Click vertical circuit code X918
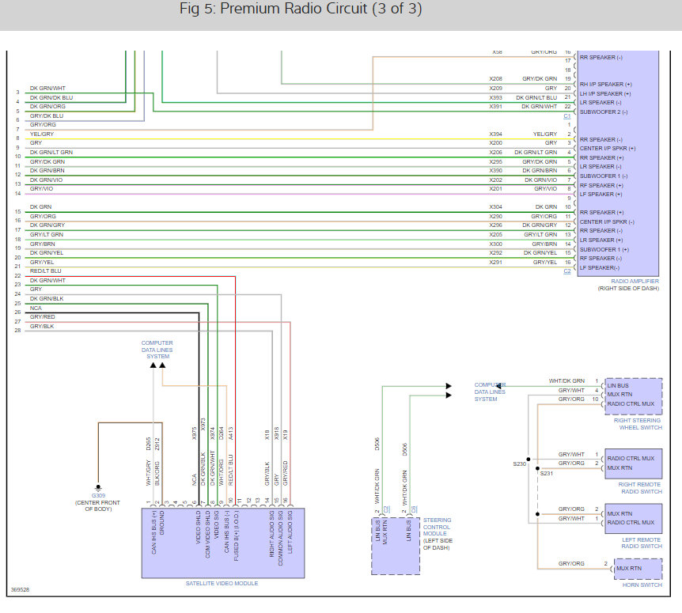Screen dimensions: 682x613 point(276,433)
